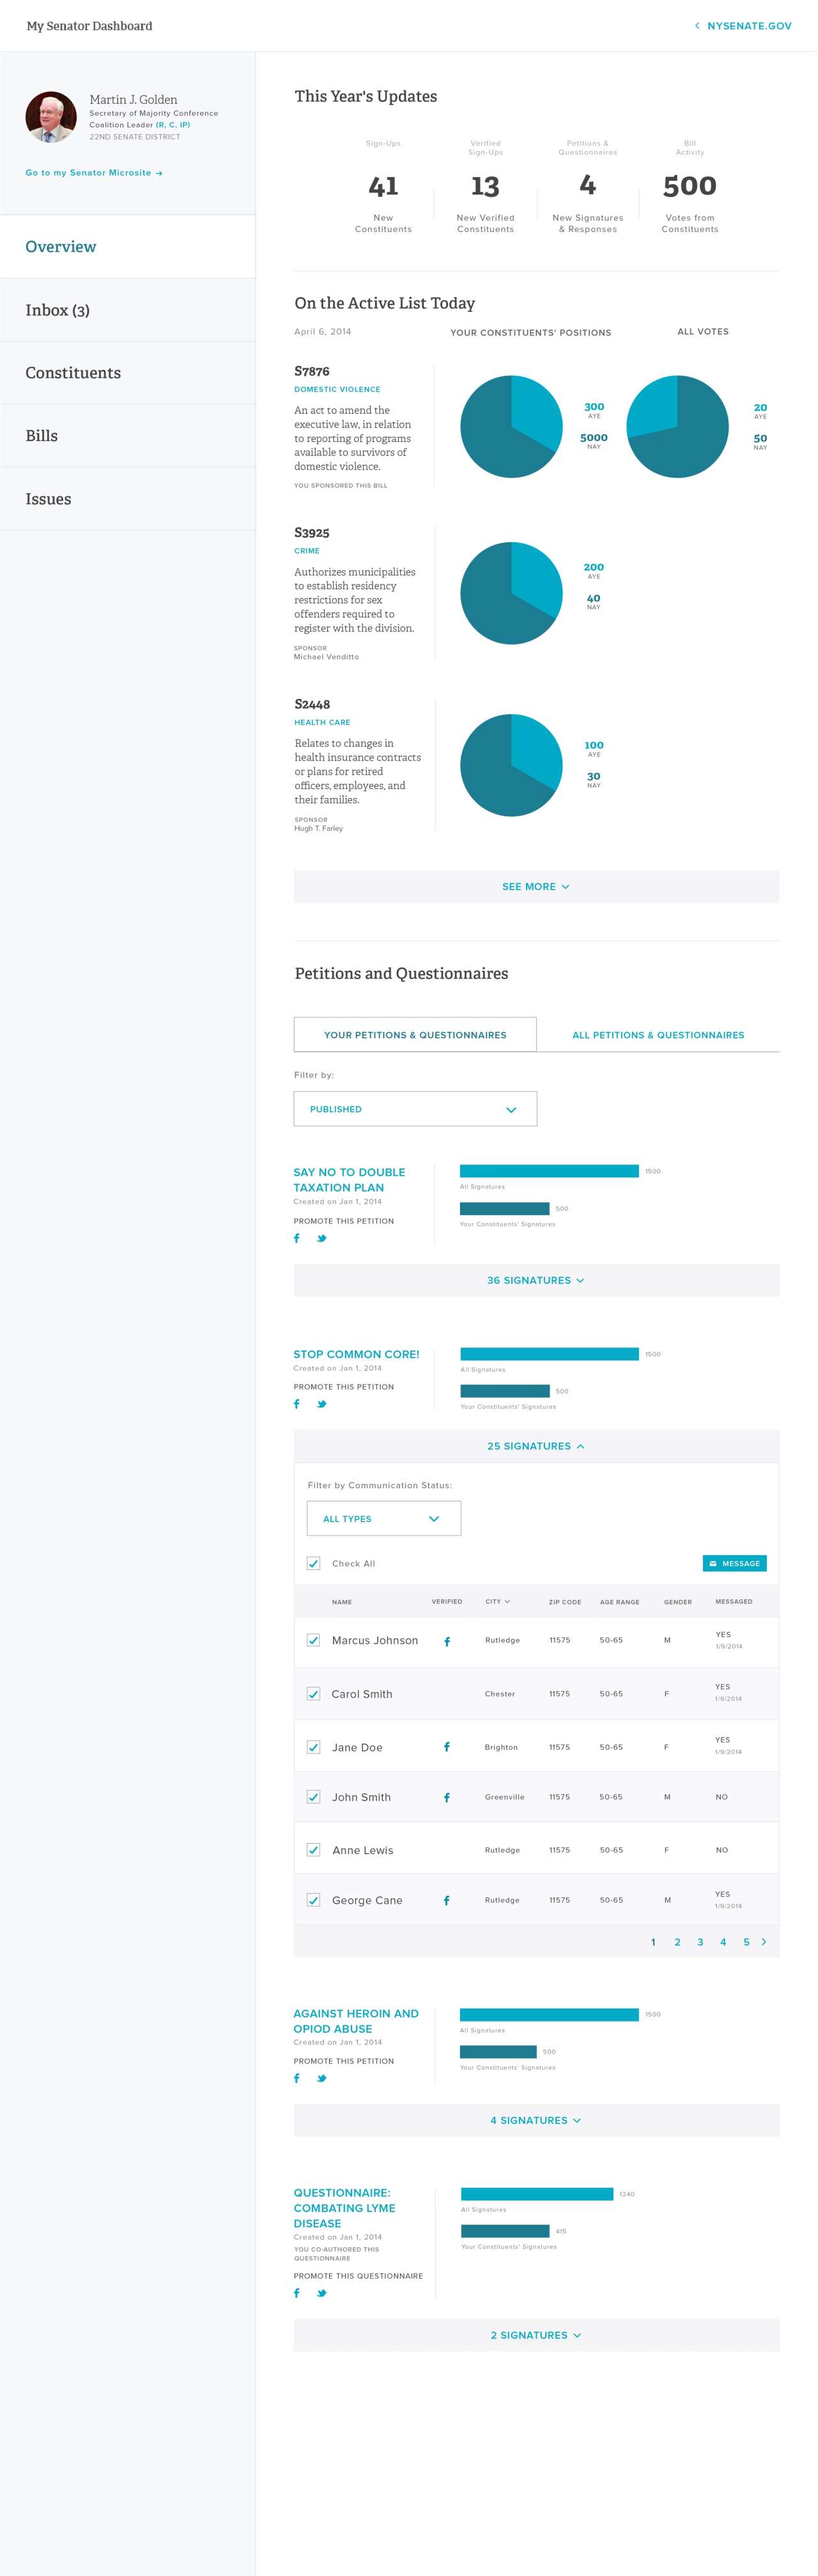Tweet the Stop Common Core petition
The height and width of the screenshot is (2576, 818).
(321, 1404)
